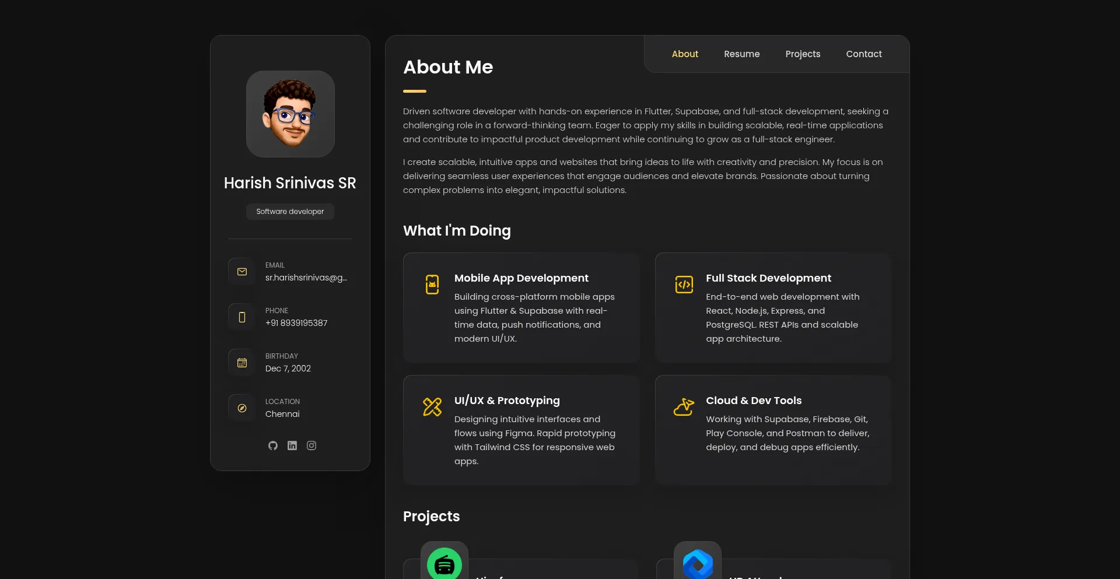This screenshot has height=579, width=1120.
Task: Click the location compass icon
Action: pos(242,408)
